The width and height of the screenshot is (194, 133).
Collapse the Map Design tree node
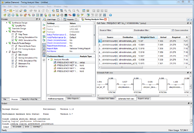[6, 32]
